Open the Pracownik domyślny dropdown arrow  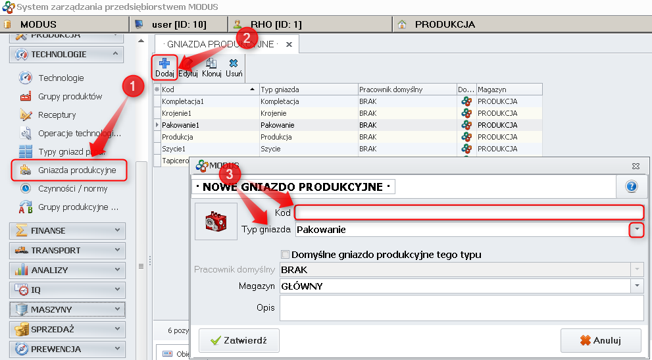coord(637,269)
